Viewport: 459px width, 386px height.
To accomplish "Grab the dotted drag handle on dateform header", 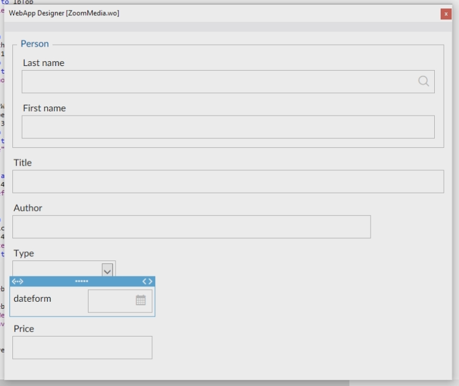I will pos(82,282).
